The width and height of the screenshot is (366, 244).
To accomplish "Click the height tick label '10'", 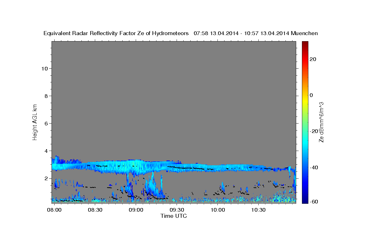I will tap(45, 69).
